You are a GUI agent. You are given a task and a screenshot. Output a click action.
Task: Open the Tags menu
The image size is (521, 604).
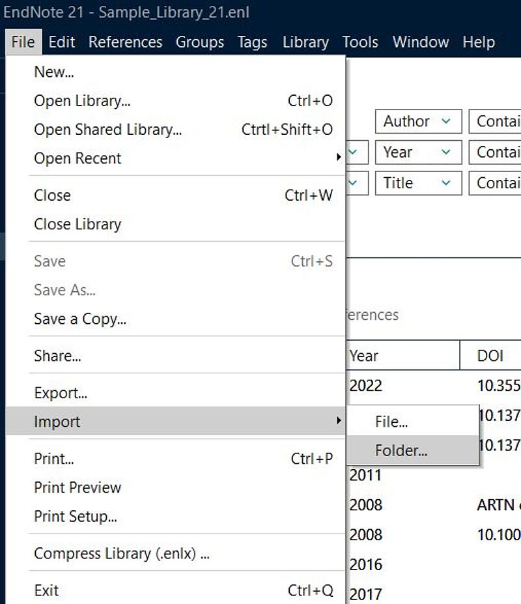point(252,42)
